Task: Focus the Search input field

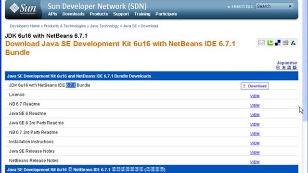Action: click(x=272, y=6)
